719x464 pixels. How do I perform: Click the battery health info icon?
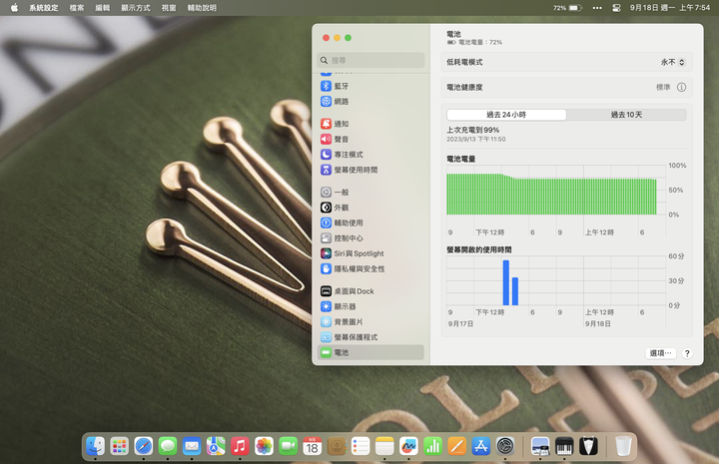click(681, 87)
